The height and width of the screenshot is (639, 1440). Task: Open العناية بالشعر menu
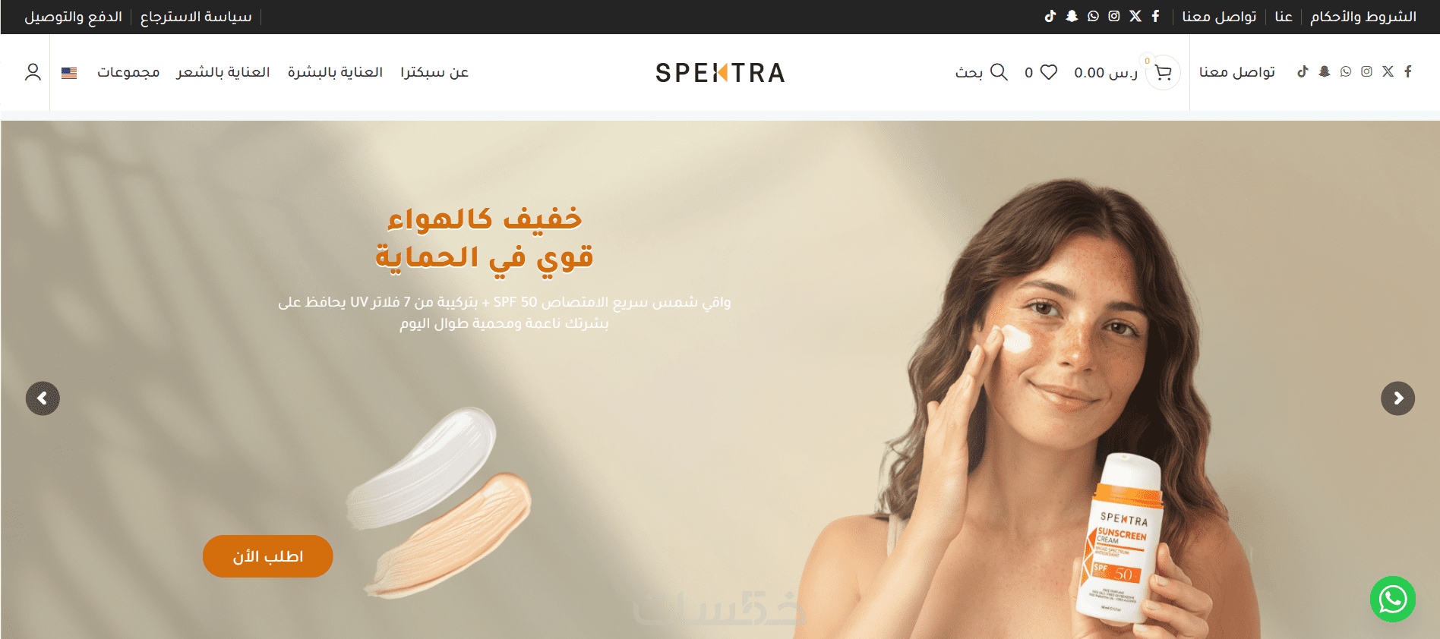click(x=223, y=72)
